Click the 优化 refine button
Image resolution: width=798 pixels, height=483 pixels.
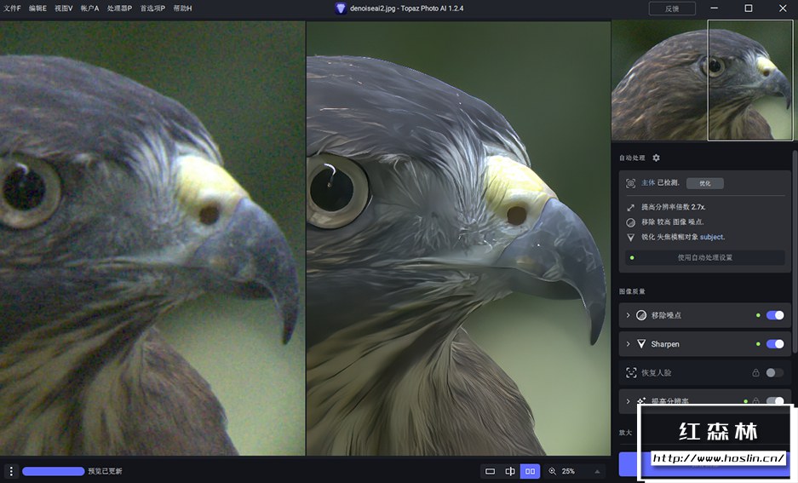coord(705,183)
